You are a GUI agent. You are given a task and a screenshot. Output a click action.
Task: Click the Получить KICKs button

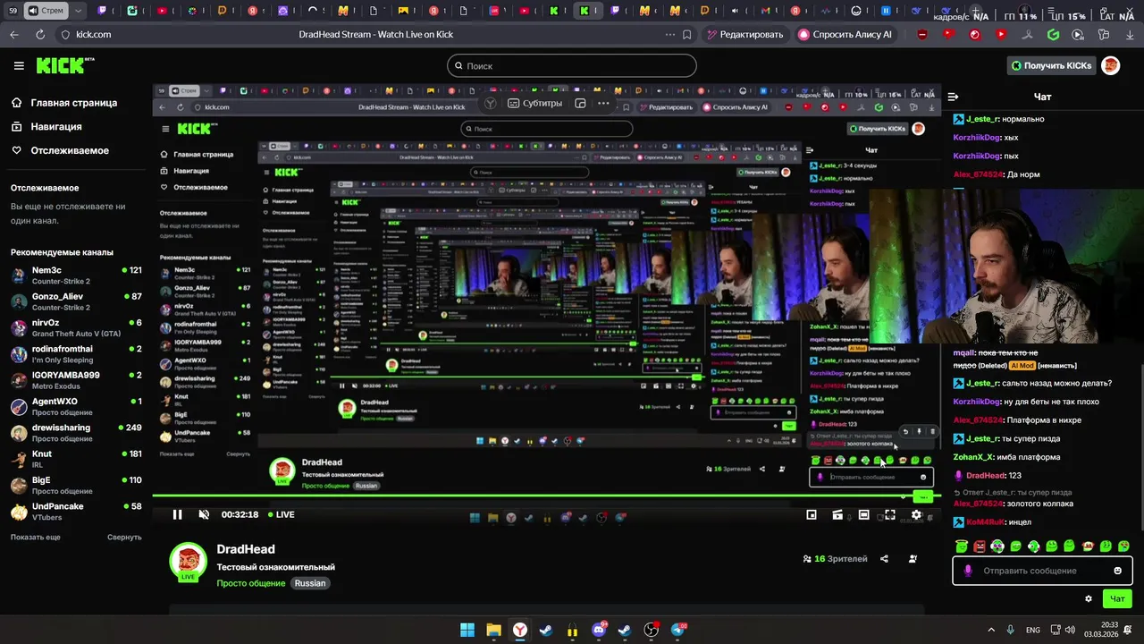coord(1051,65)
